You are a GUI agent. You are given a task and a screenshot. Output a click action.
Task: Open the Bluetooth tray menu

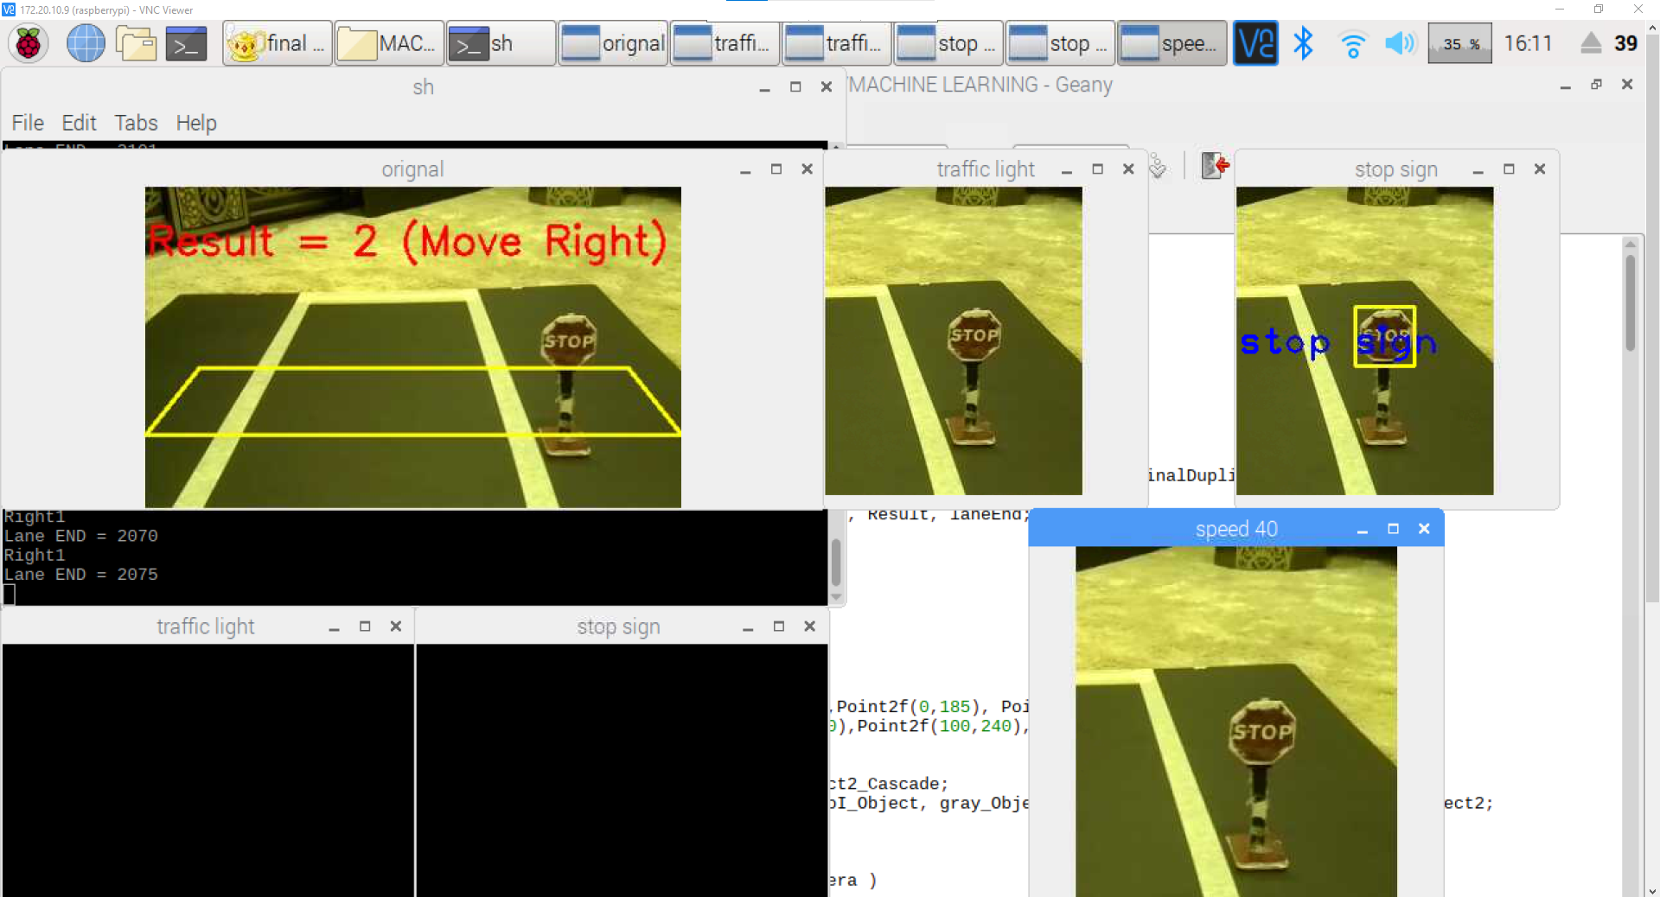coord(1303,43)
